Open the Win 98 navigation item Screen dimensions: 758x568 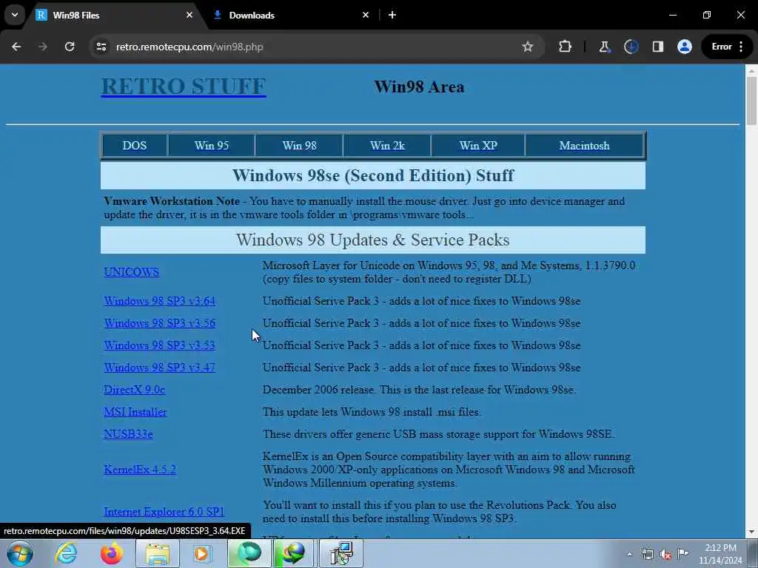(299, 146)
